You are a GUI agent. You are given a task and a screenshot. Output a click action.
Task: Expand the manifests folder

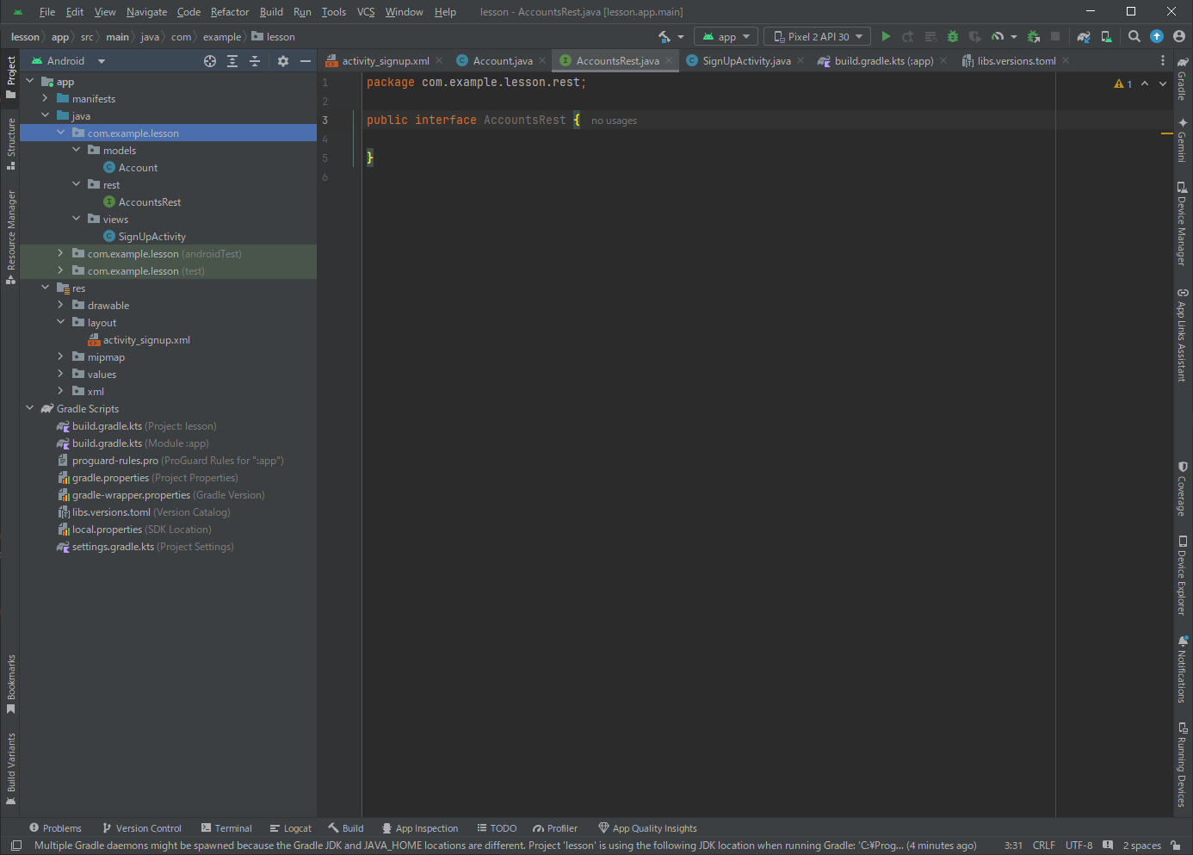point(45,98)
